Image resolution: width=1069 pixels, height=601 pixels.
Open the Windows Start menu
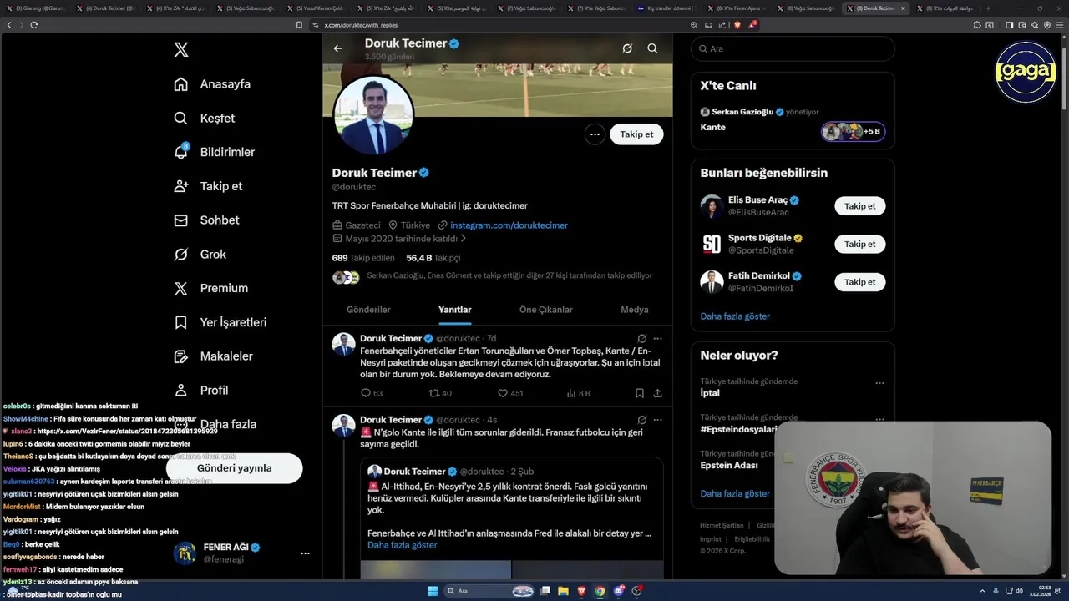click(433, 591)
